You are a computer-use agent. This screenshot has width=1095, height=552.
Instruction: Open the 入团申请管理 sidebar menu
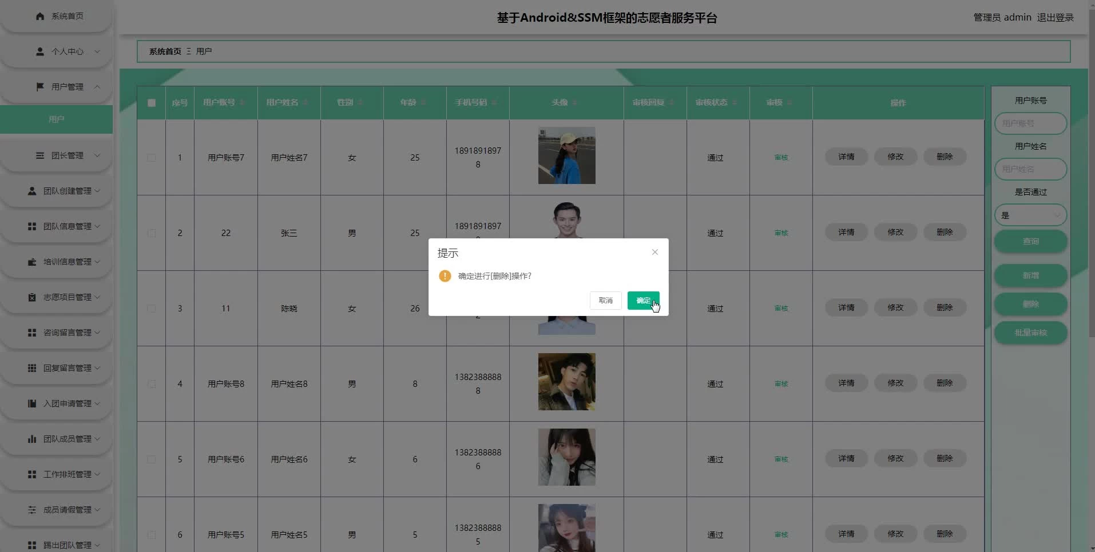coord(67,403)
